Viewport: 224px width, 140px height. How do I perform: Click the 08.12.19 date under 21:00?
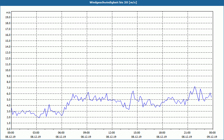pos(187,137)
